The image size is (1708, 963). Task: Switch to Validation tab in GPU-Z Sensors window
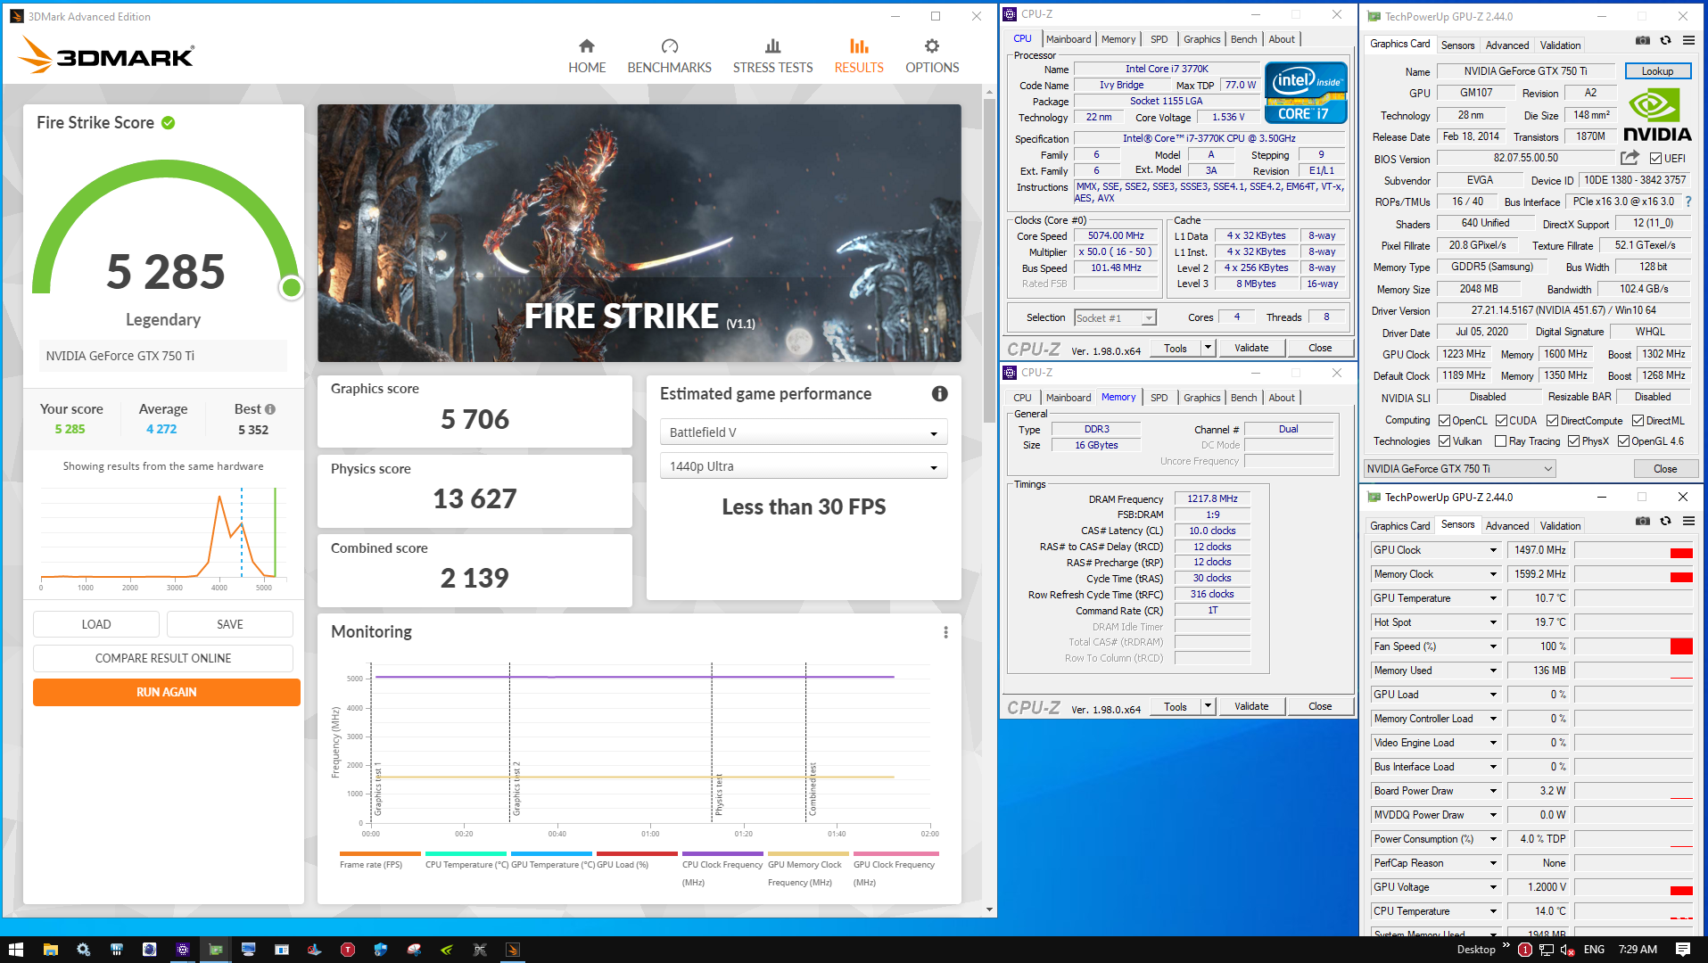tap(1560, 526)
